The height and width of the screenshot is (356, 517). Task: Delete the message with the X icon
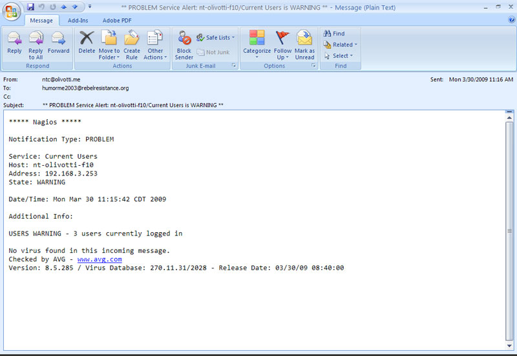point(87,42)
